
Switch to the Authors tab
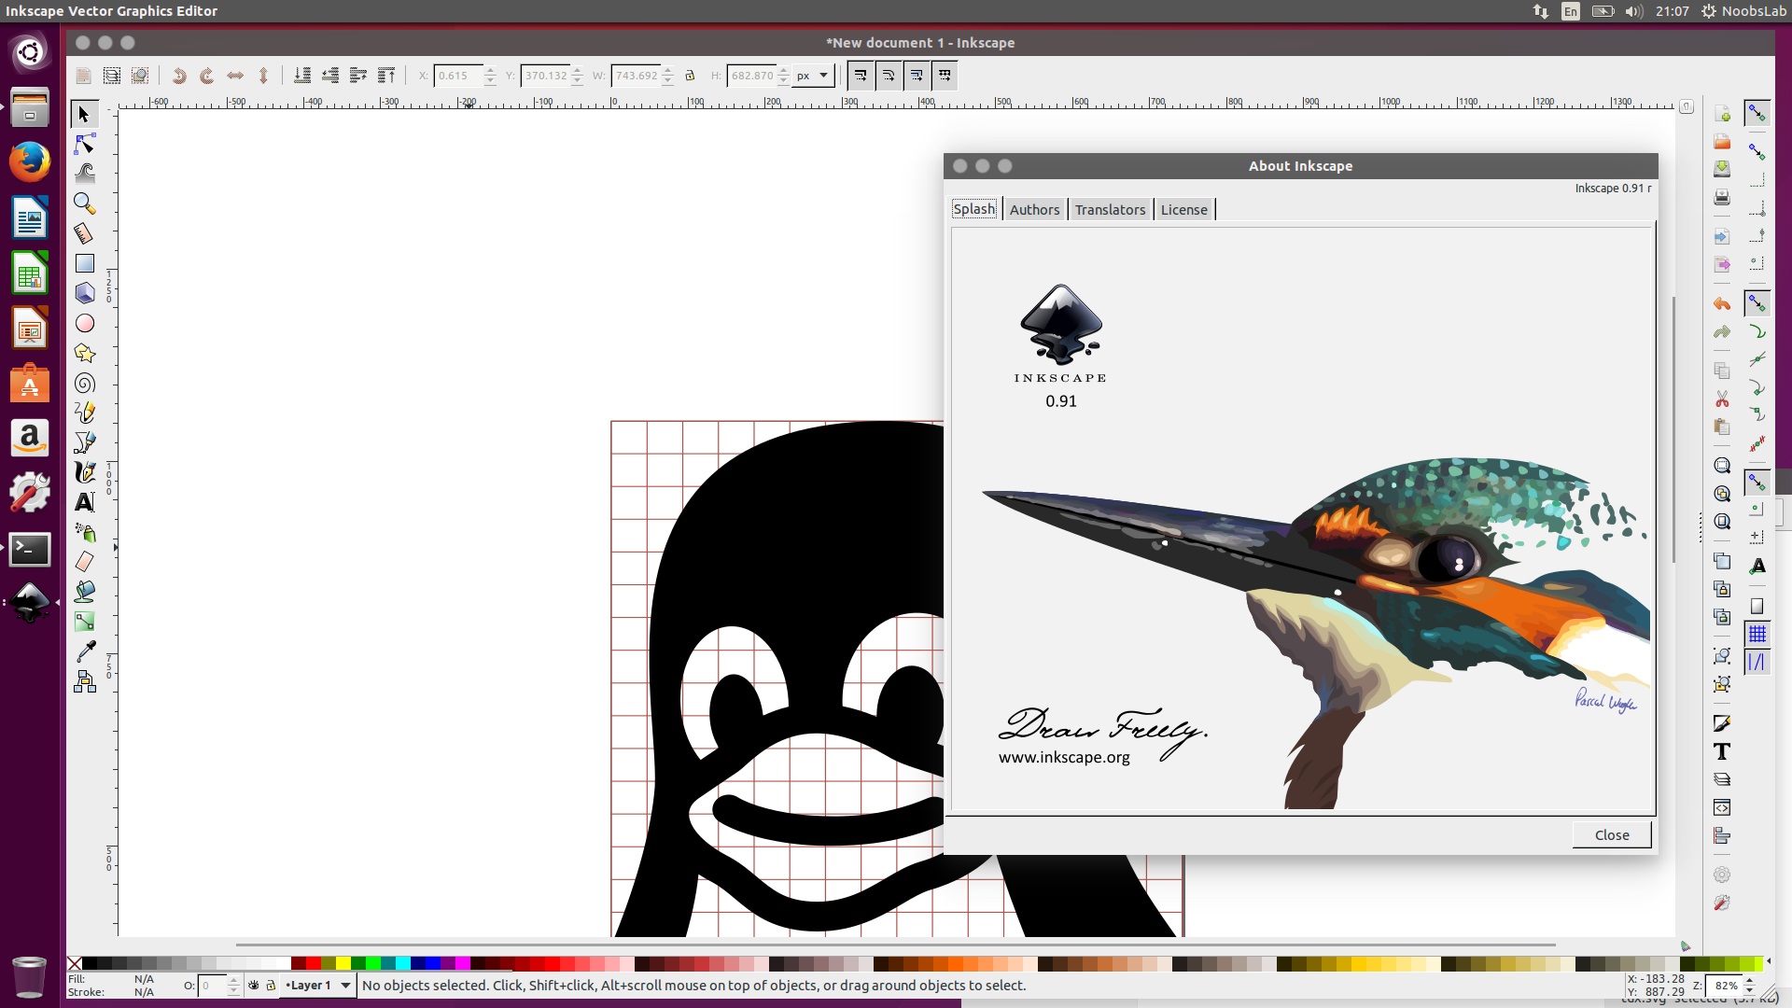[x=1034, y=209]
